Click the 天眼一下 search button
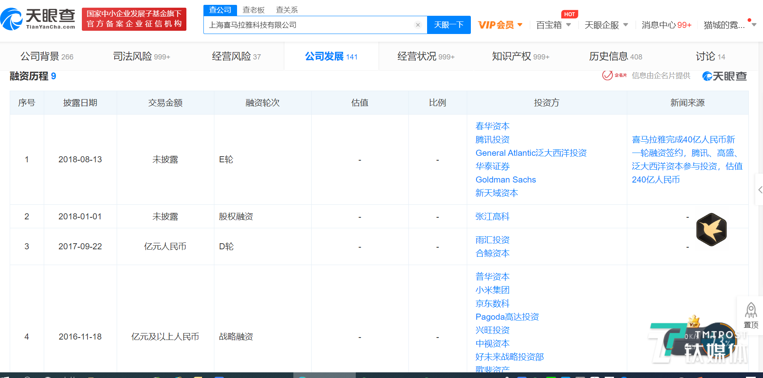Viewport: 763px width, 378px height. point(449,24)
